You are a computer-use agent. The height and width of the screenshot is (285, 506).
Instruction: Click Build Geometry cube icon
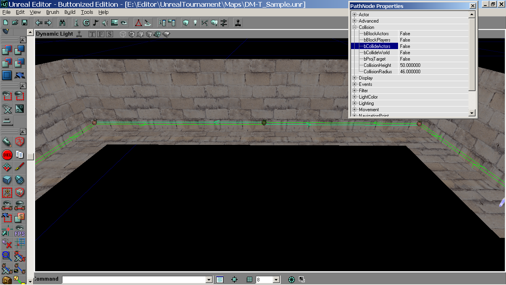tap(186, 23)
